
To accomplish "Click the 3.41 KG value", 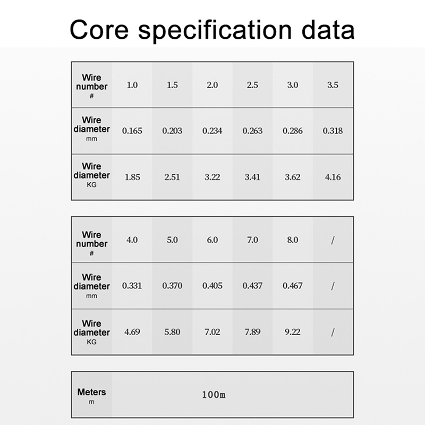I will 252,177.
